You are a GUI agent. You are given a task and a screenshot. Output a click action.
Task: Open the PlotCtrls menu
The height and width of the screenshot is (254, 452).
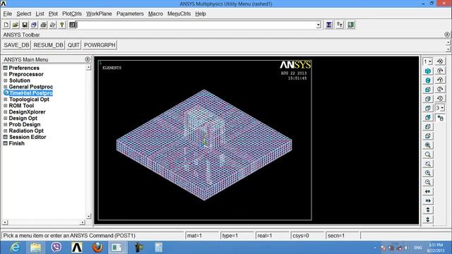[x=72, y=14]
